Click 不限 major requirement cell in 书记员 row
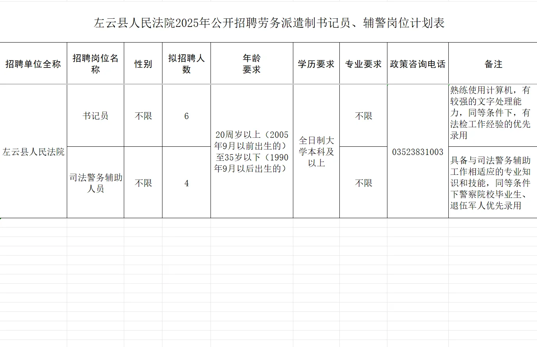 click(x=364, y=116)
